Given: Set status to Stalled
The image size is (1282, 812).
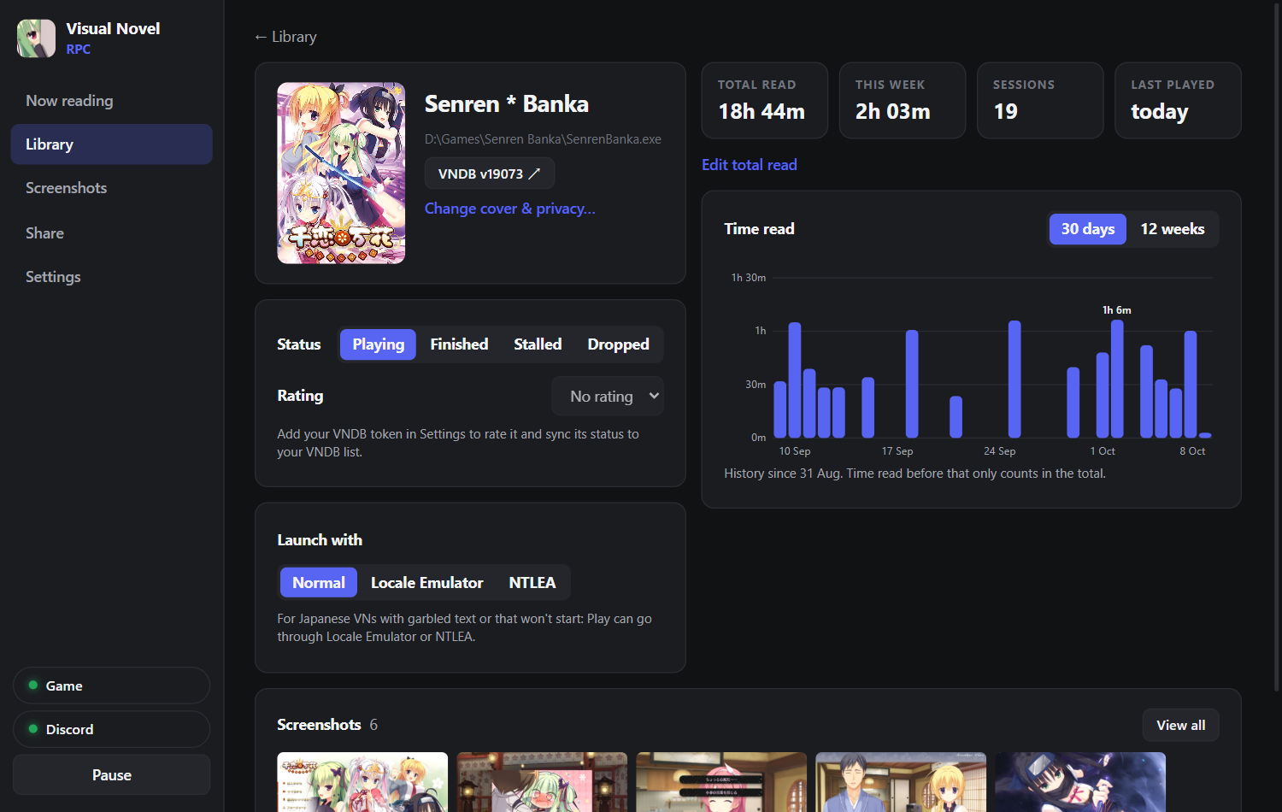Looking at the screenshot, I should coord(538,344).
